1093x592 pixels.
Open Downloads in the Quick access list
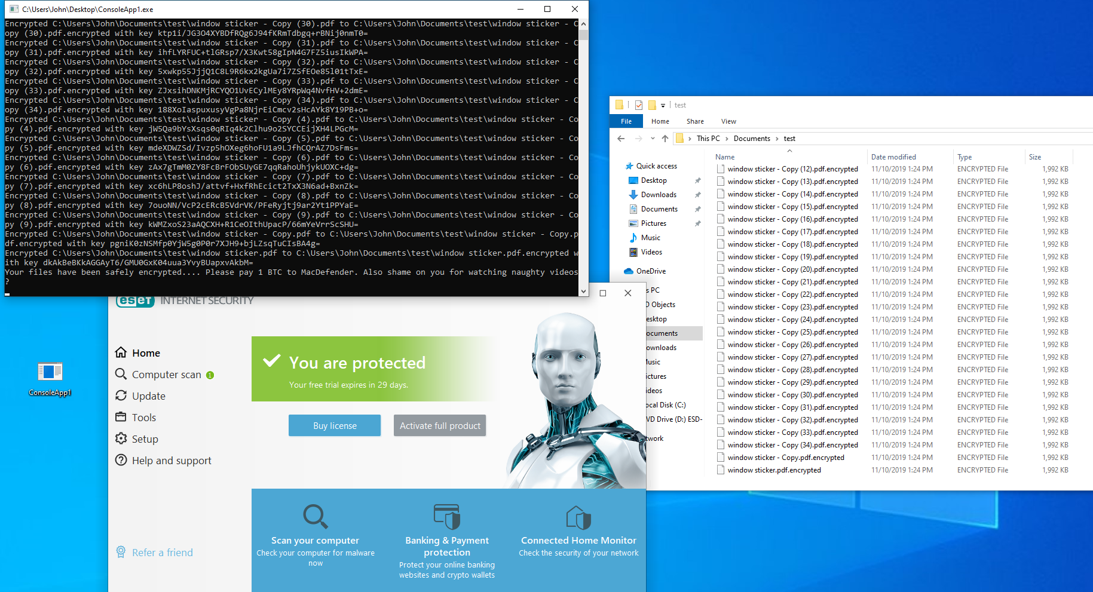click(659, 195)
